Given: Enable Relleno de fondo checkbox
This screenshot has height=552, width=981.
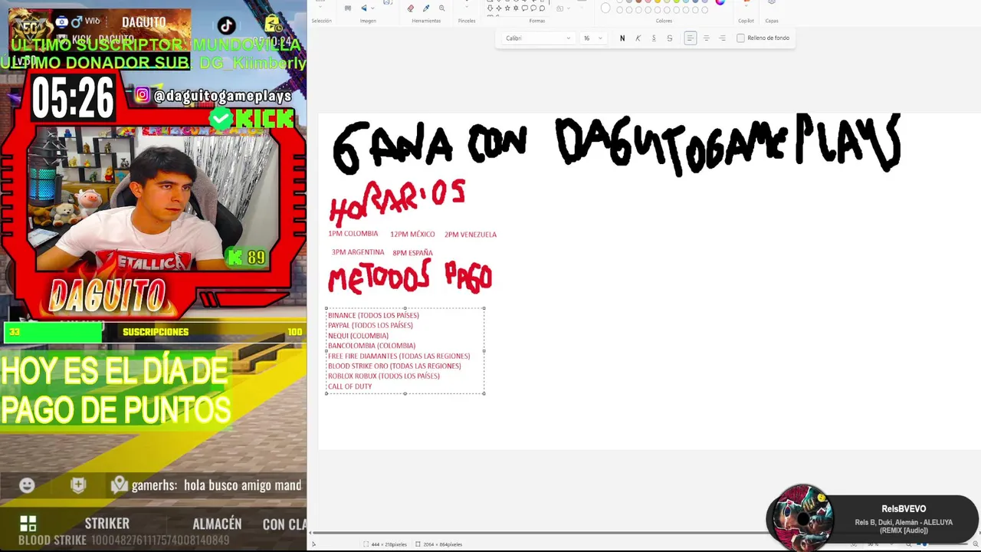Looking at the screenshot, I should click(x=740, y=38).
